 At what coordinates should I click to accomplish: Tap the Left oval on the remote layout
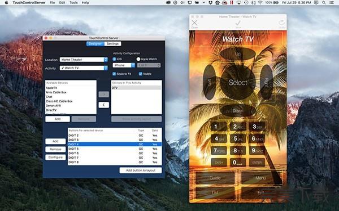pyautogui.click(x=209, y=82)
